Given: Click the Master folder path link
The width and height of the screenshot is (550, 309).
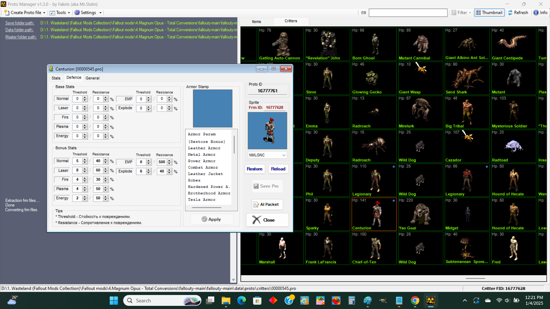Looking at the screenshot, I should 21,37.
